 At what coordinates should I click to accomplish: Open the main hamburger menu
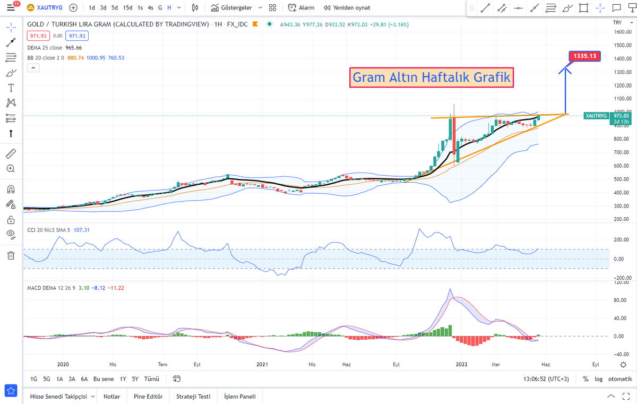[x=11, y=8]
